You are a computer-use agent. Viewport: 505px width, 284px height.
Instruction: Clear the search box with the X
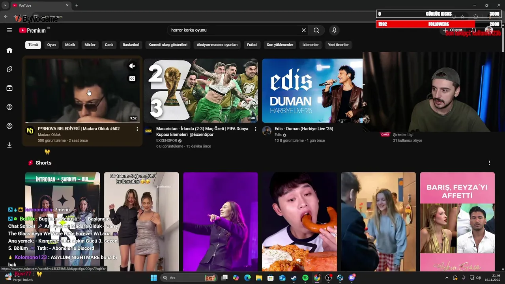304,30
